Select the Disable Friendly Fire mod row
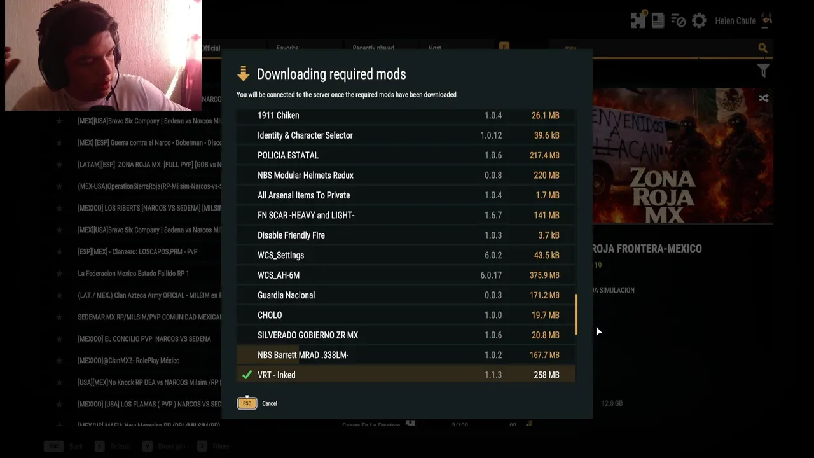Viewport: 814px width, 458px height. click(406, 235)
